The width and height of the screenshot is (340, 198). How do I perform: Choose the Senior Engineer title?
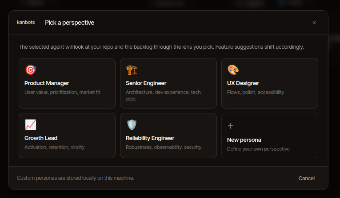(146, 83)
